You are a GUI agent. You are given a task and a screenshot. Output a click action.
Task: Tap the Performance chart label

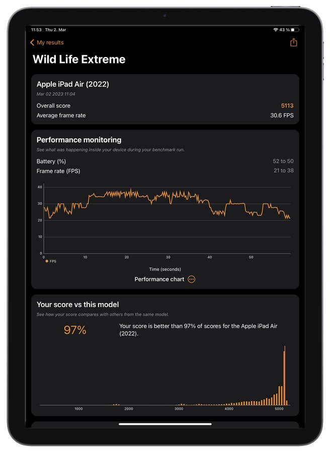pyautogui.click(x=159, y=279)
